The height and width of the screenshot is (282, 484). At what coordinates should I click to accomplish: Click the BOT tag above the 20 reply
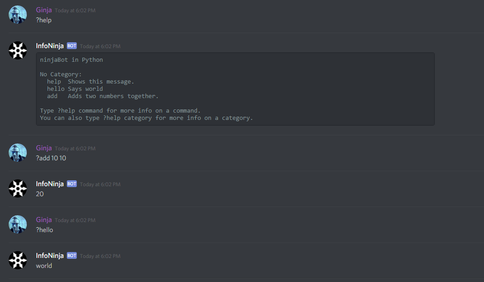click(x=72, y=184)
